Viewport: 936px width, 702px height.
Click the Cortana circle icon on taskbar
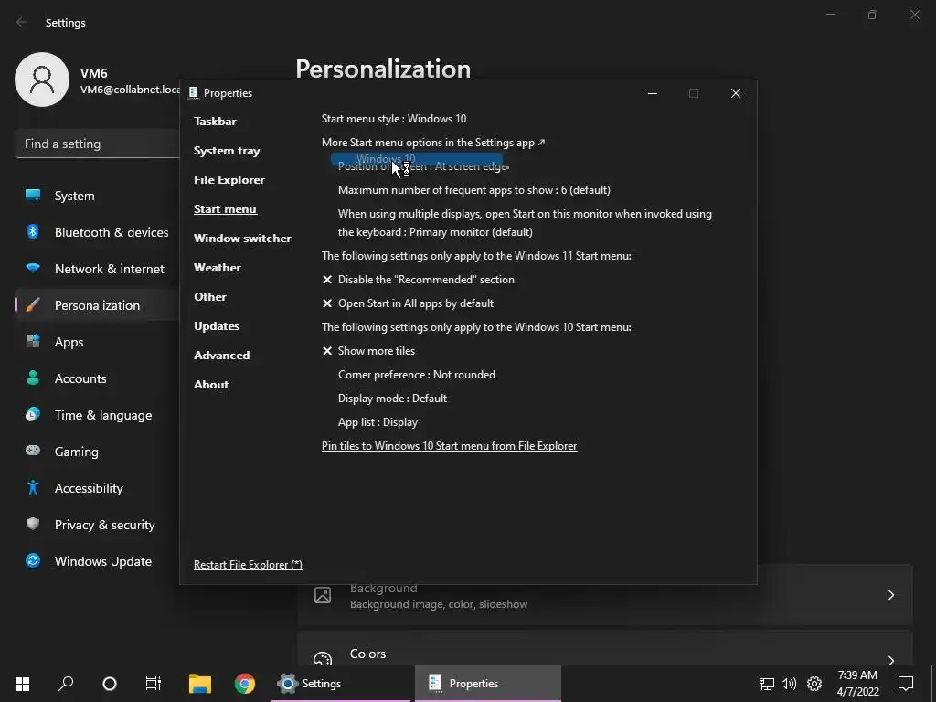coord(110,684)
